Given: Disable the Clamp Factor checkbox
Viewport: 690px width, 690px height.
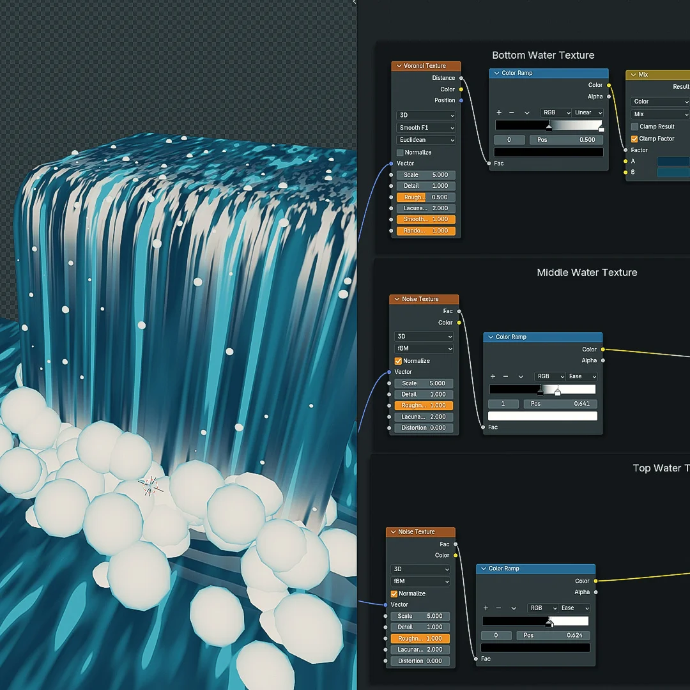Looking at the screenshot, I should pyautogui.click(x=634, y=139).
